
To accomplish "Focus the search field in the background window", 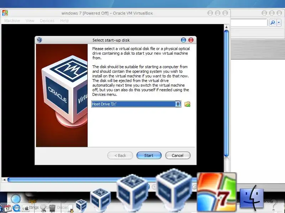I will click(249, 23).
